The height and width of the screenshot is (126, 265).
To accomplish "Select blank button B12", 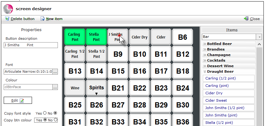I will click(x=183, y=54).
